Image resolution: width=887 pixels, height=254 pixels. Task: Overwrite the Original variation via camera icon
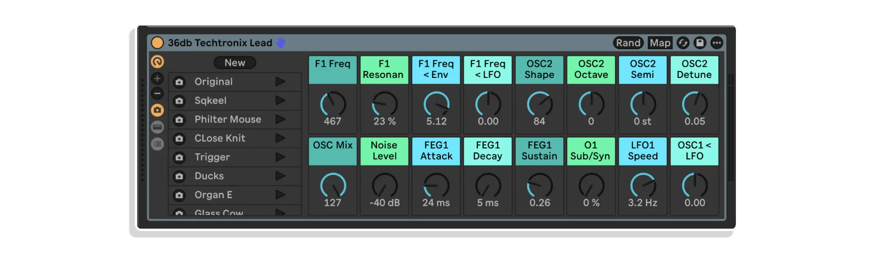(179, 82)
